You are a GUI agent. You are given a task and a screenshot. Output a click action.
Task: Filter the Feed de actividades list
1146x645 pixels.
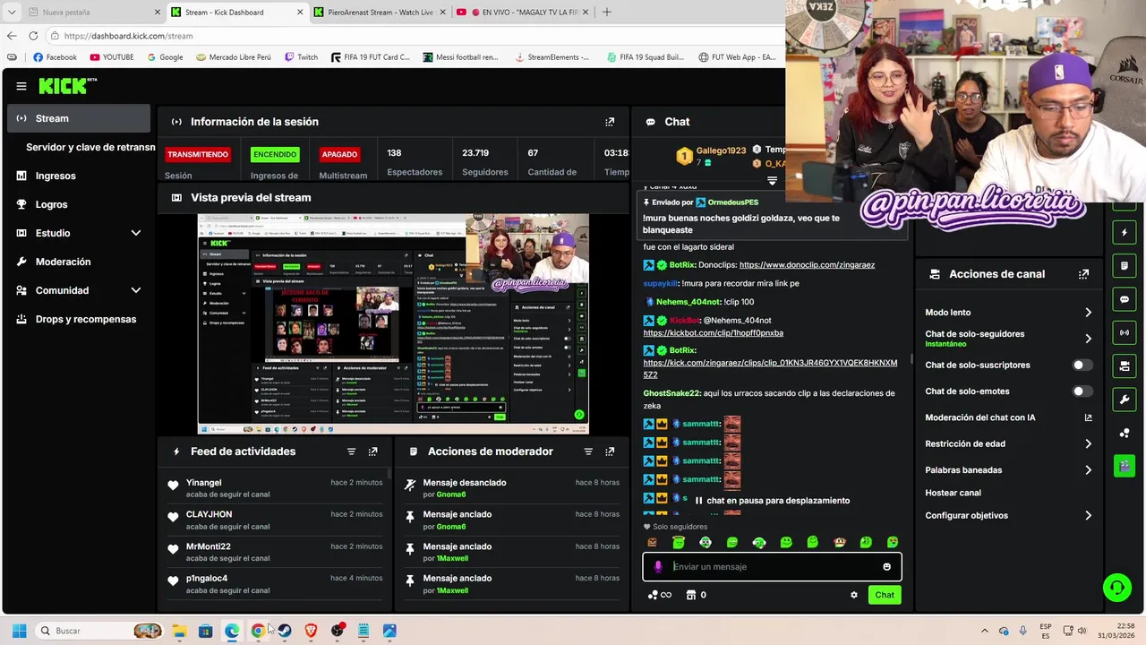point(351,451)
